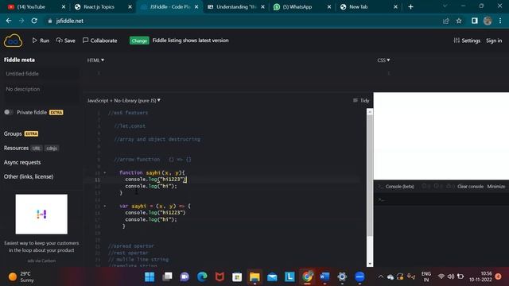Click the console input prompt

(x=441, y=199)
